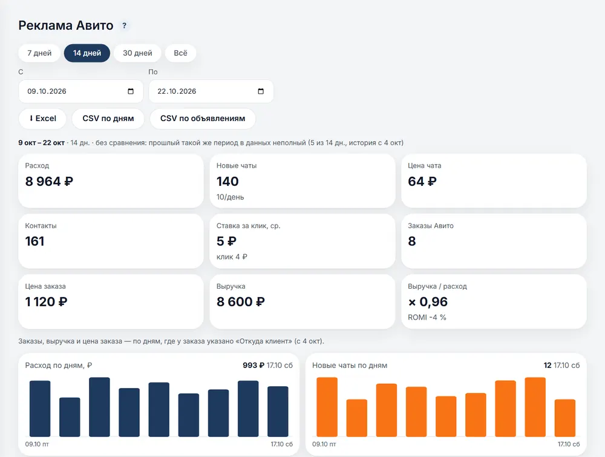Open the calendar picker for start date

[131, 91]
